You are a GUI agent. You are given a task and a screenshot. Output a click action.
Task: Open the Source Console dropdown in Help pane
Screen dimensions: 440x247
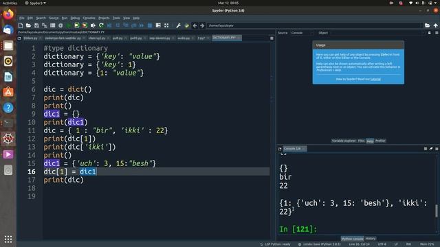point(302,33)
